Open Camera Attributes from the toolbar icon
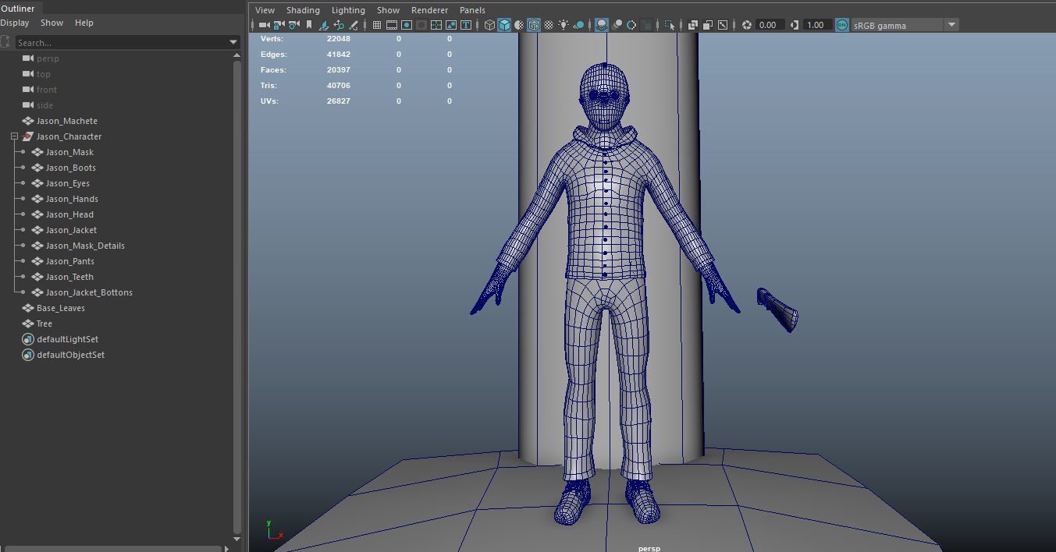Image resolution: width=1056 pixels, height=552 pixels. click(x=293, y=25)
